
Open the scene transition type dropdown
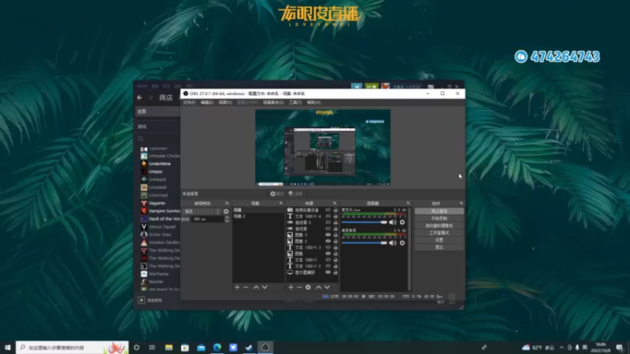[202, 212]
